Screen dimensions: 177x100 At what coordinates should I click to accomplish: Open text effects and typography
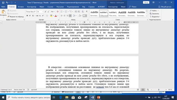(x=47, y=16)
